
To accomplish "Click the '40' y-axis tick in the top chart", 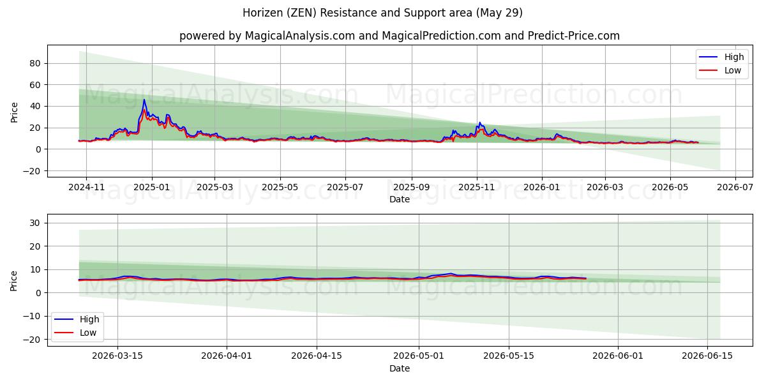I will 35,106.
